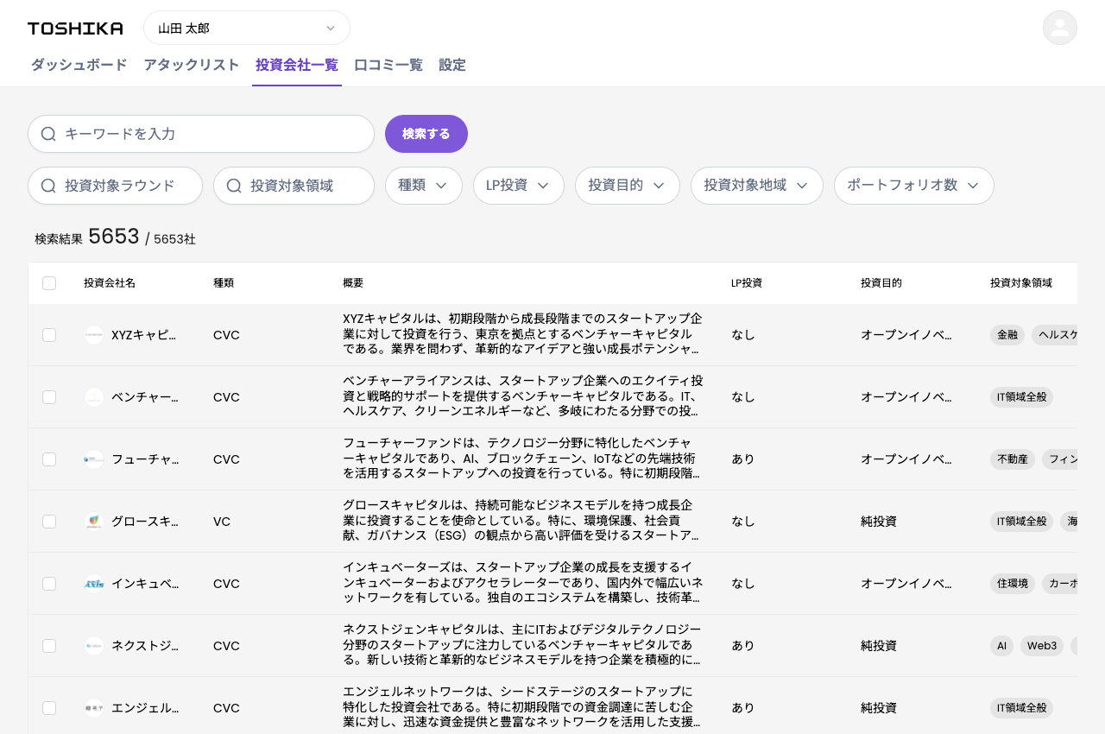Viewport: 1105px width, 734px height.
Task: Click the インキュベーターズ summary text
Action: pyautogui.click(x=522, y=584)
